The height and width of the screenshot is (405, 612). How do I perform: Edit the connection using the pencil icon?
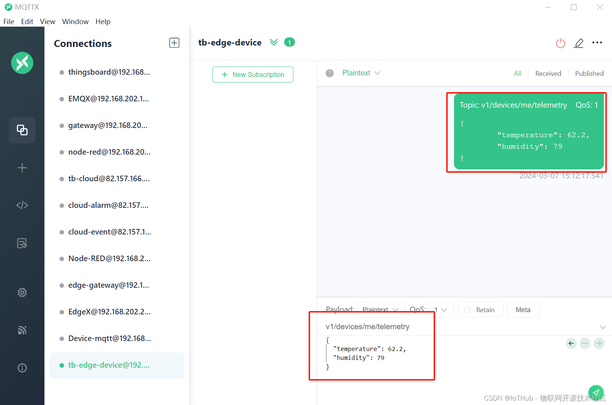click(x=579, y=43)
